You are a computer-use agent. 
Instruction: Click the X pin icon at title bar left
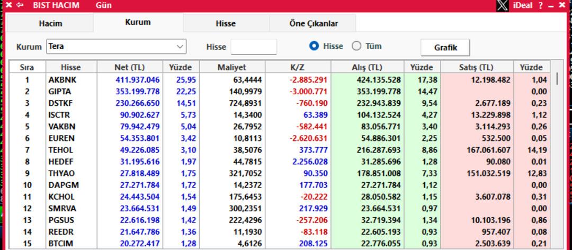[9, 5]
